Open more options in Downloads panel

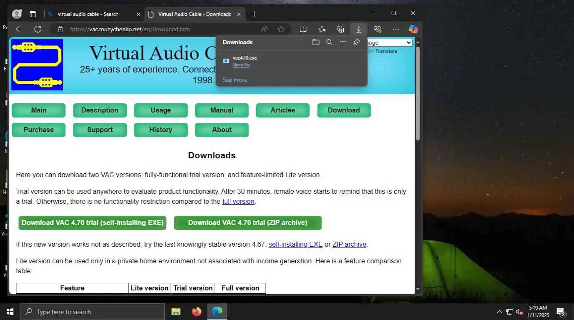[342, 42]
